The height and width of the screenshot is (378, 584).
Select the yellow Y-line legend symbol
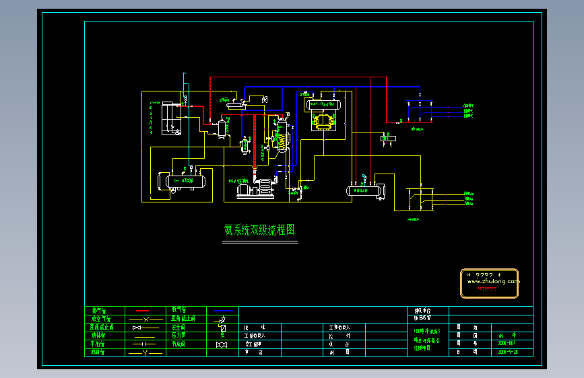[145, 352]
